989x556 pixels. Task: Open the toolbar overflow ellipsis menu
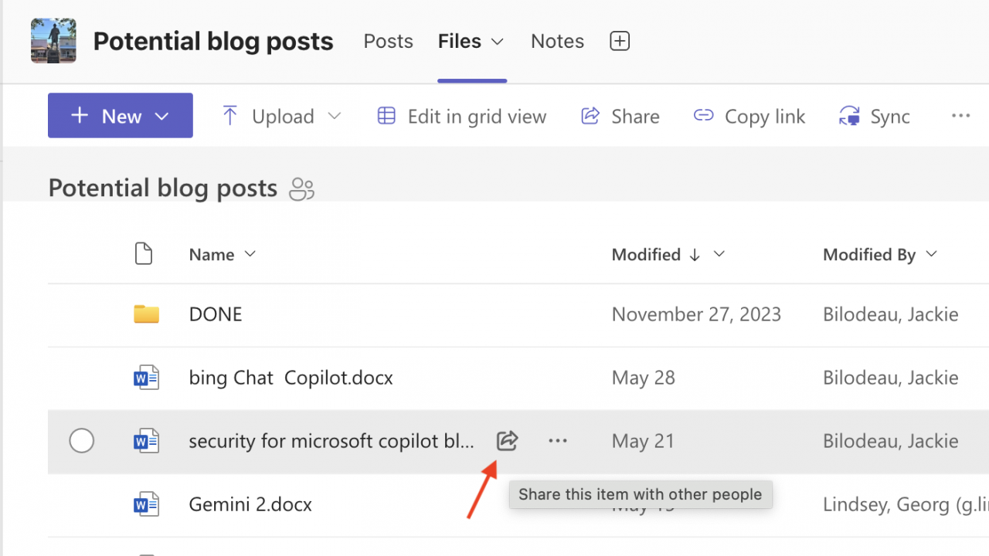coord(960,115)
